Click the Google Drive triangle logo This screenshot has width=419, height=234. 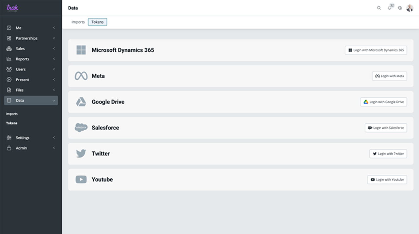click(x=81, y=102)
